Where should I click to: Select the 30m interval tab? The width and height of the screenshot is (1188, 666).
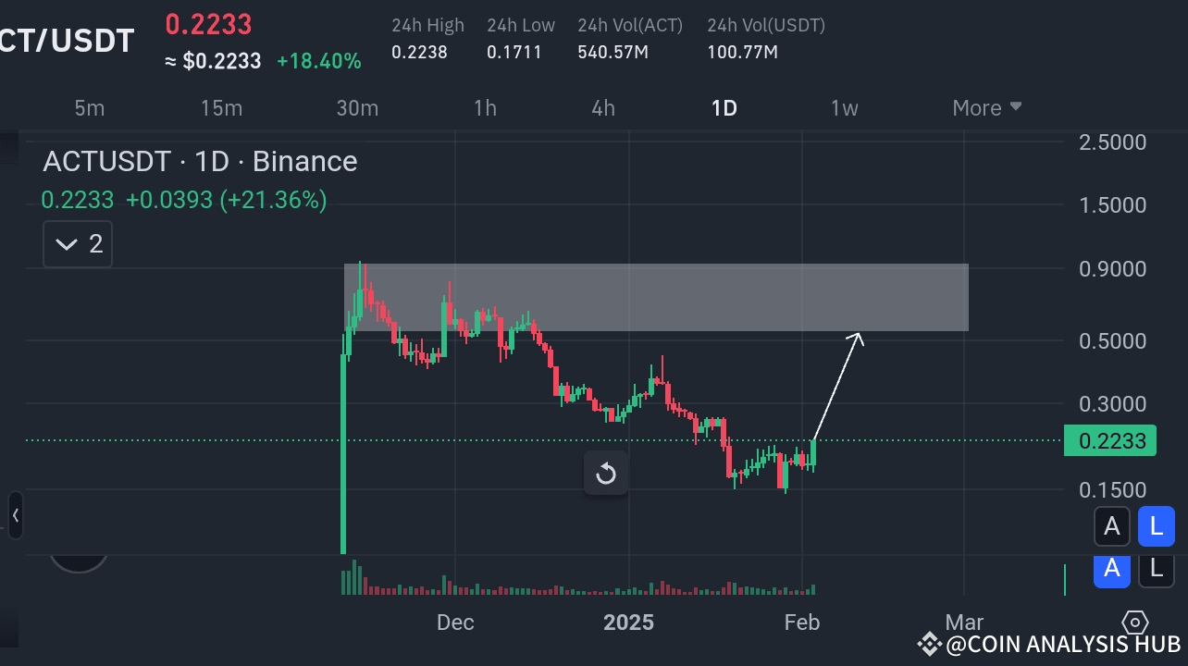[x=357, y=107]
